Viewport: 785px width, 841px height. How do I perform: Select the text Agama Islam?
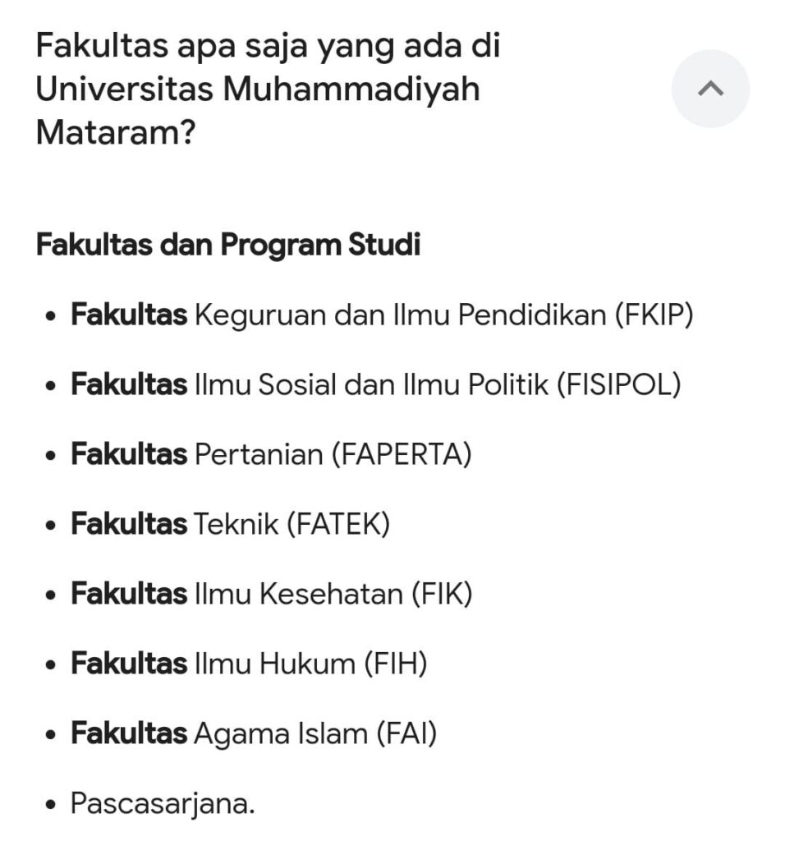(x=281, y=733)
